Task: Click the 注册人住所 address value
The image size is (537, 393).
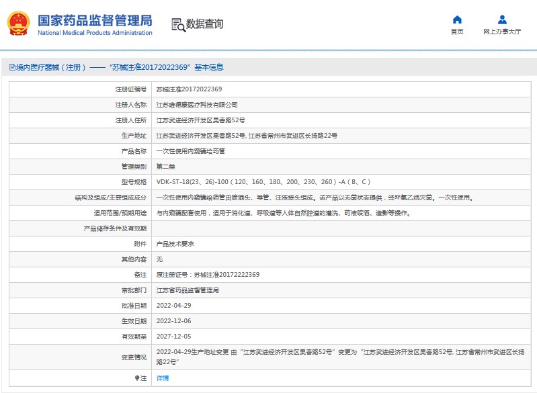Action: [201, 120]
